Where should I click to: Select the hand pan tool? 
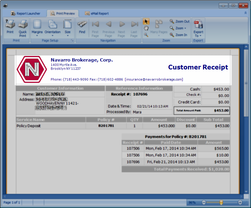coord(146,28)
